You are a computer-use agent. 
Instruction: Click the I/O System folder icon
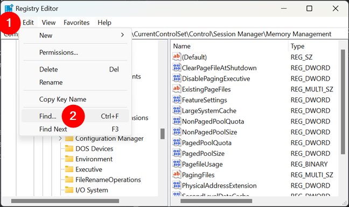[x=69, y=190]
